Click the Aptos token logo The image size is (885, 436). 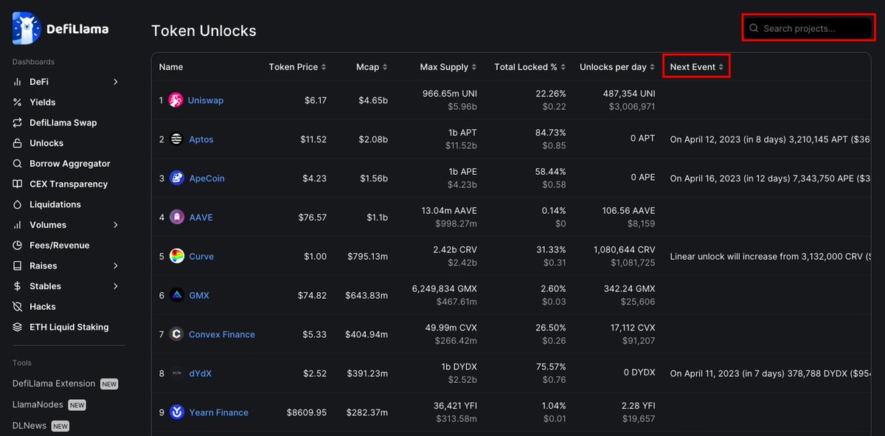176,139
